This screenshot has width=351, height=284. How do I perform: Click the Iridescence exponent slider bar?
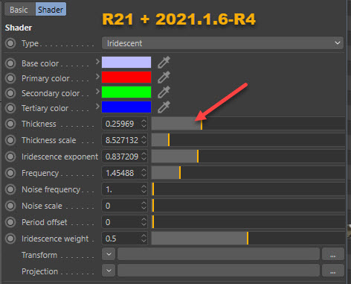[x=248, y=157]
